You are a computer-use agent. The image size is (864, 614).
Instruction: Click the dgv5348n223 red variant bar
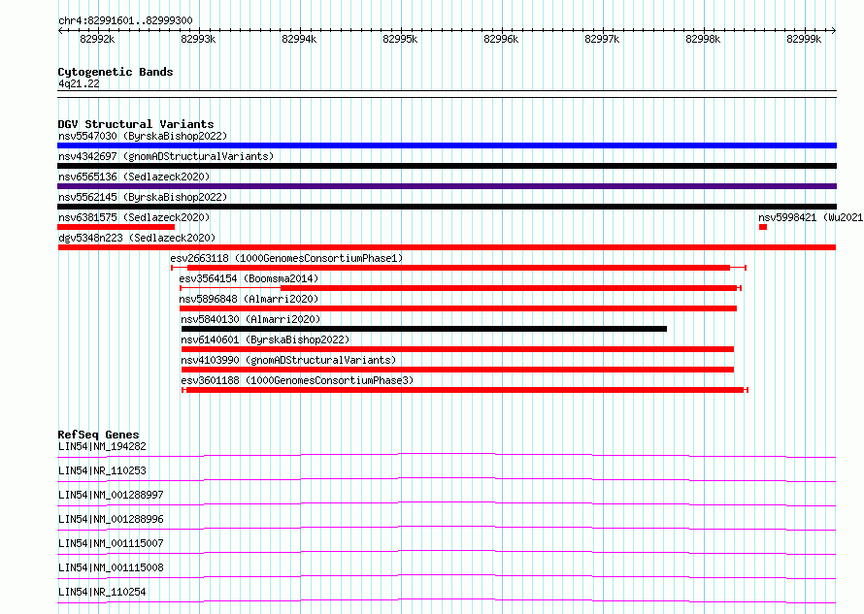(447, 247)
